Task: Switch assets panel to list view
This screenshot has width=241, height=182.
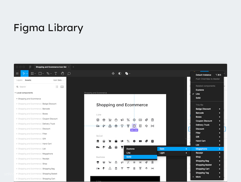Action: (57, 87)
